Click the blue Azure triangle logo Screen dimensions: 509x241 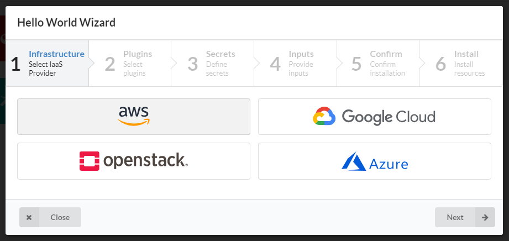pyautogui.click(x=354, y=161)
